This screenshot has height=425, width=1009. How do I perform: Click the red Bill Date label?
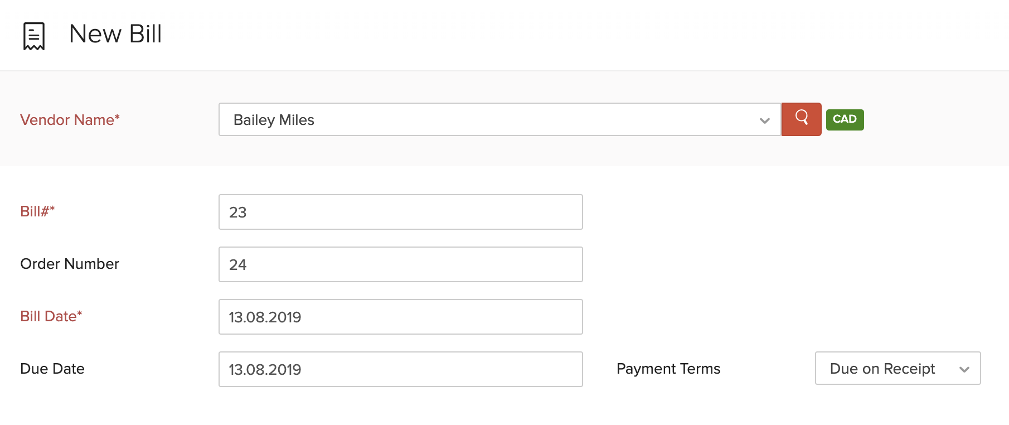click(51, 316)
